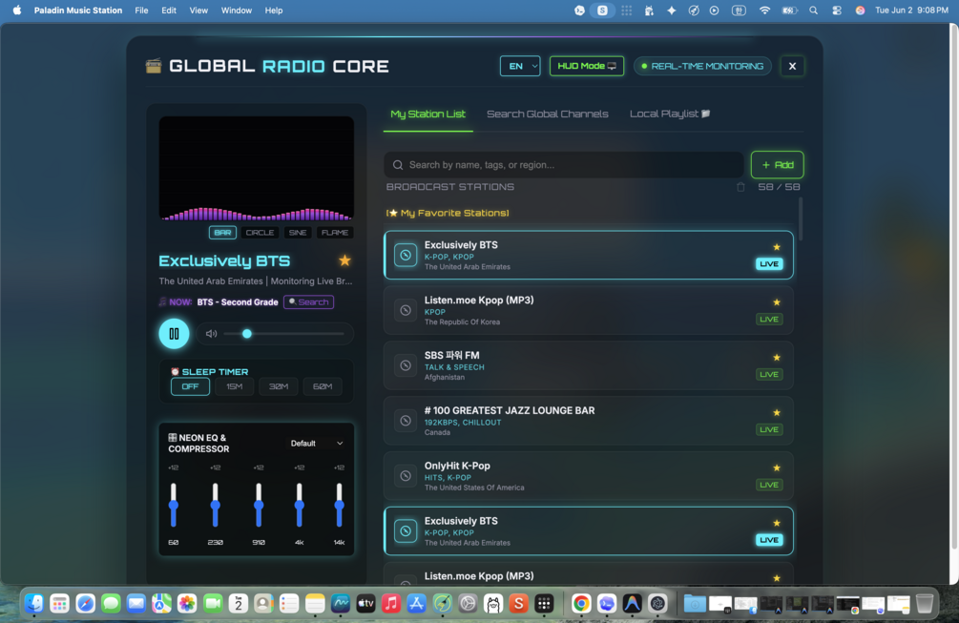
Task: Click the Add station button
Action: 778,165
